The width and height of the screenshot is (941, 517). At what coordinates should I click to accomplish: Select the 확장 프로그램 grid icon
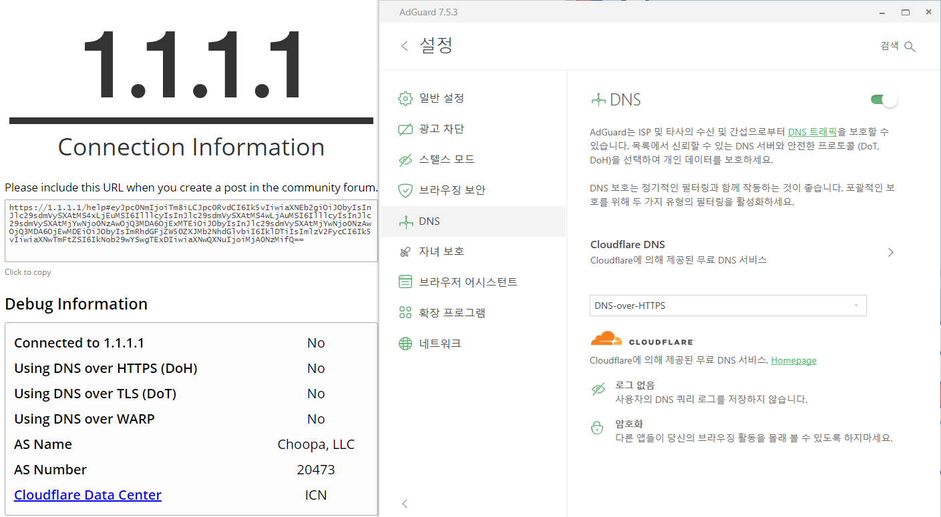tap(405, 313)
